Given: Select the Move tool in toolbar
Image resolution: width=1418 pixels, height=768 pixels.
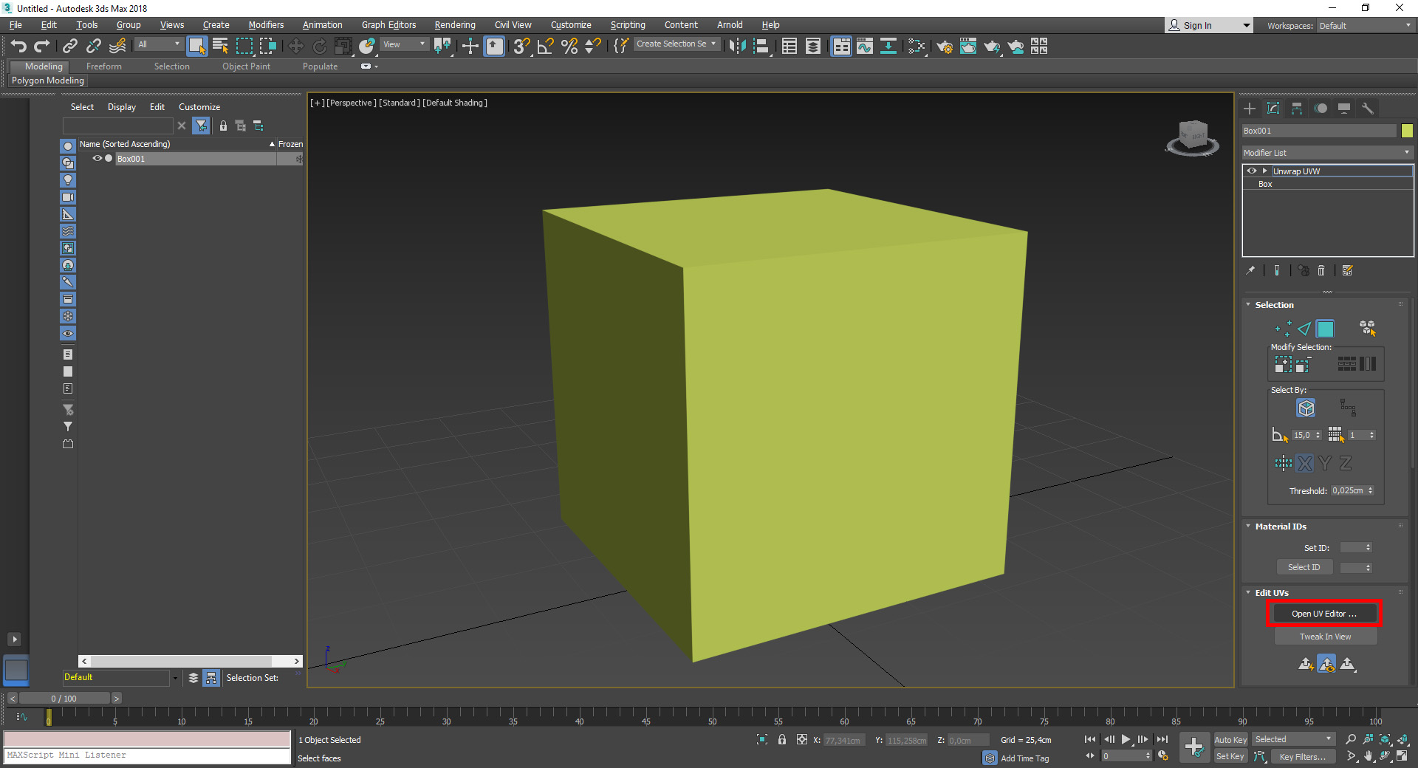Looking at the screenshot, I should pyautogui.click(x=295, y=47).
